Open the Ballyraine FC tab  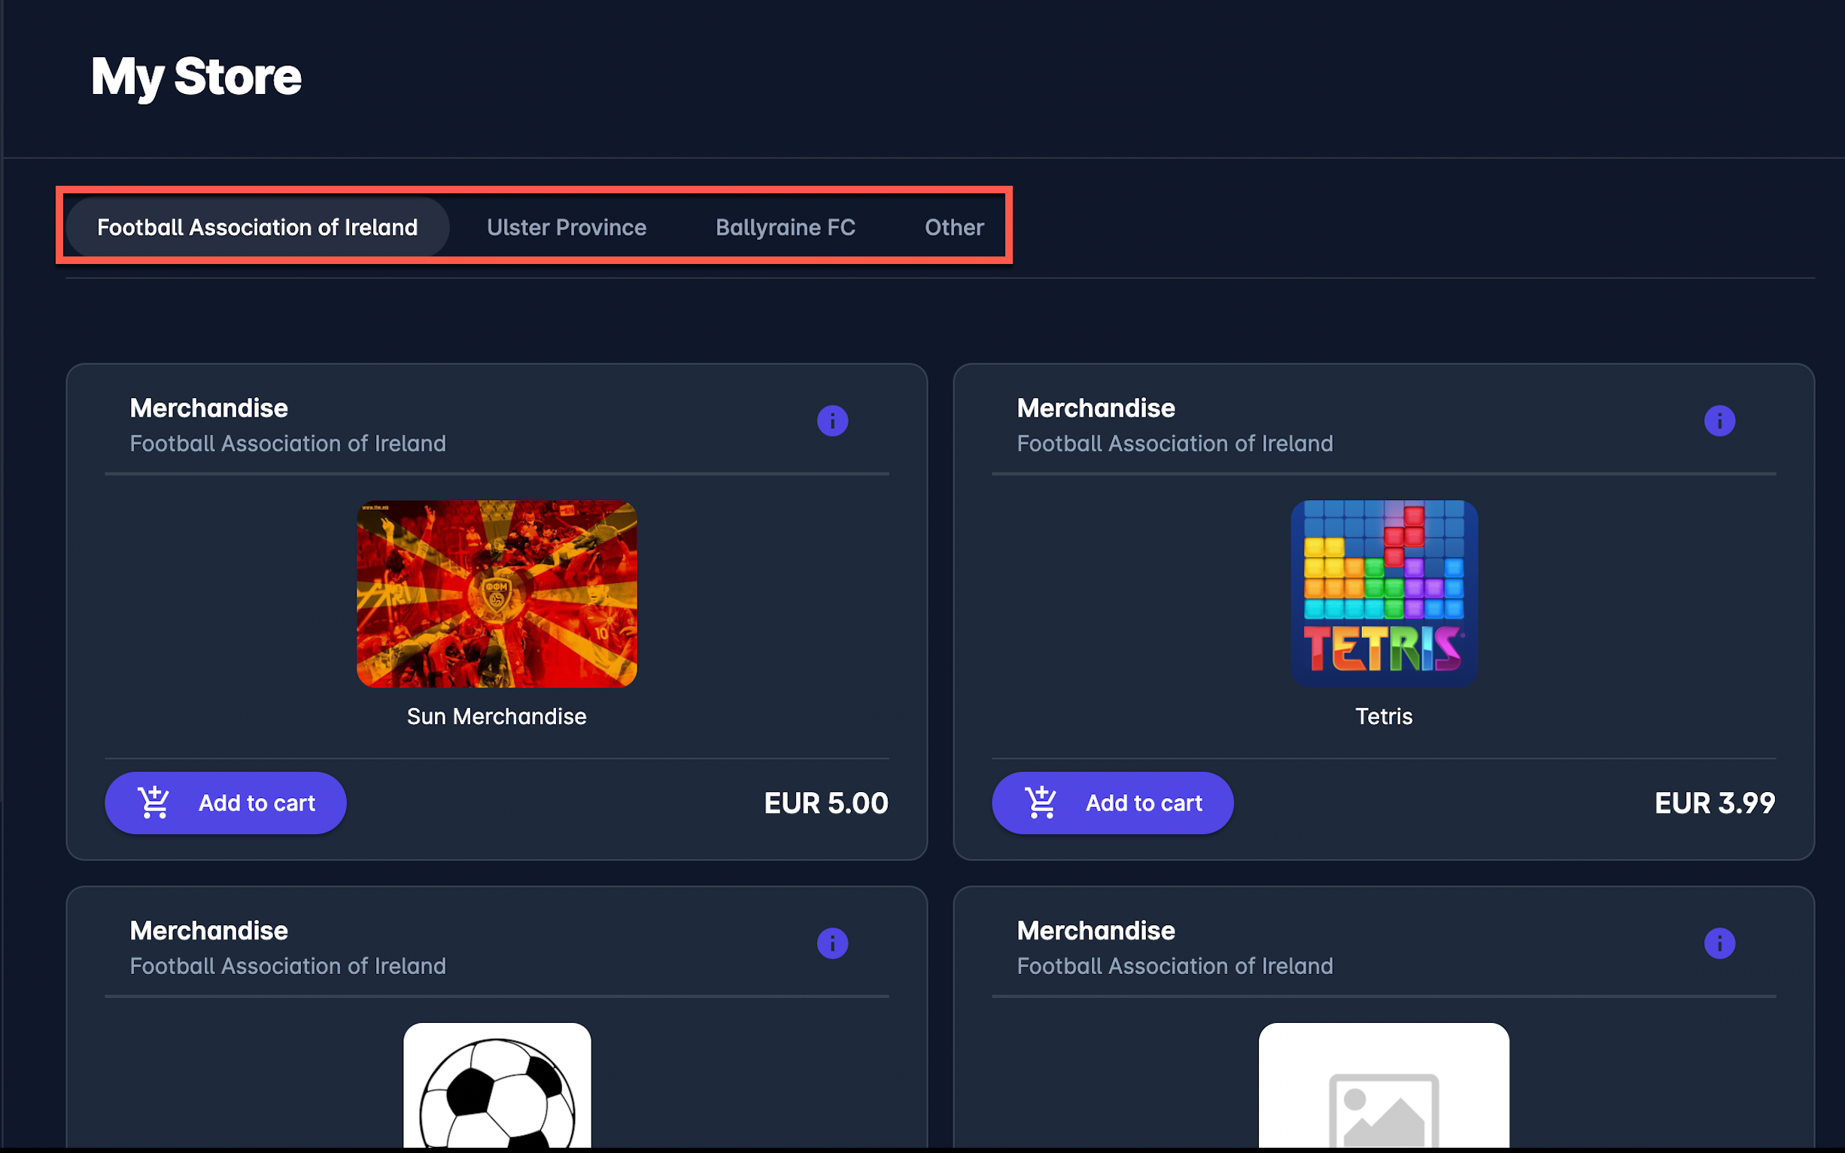[x=785, y=227]
